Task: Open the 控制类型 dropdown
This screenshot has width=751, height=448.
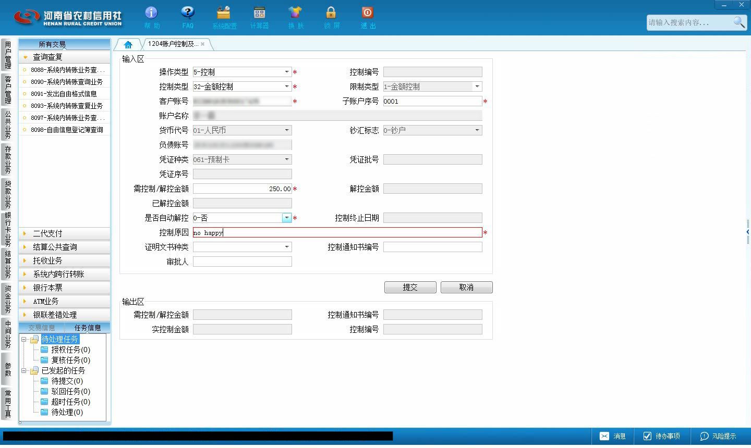Action: [x=286, y=86]
